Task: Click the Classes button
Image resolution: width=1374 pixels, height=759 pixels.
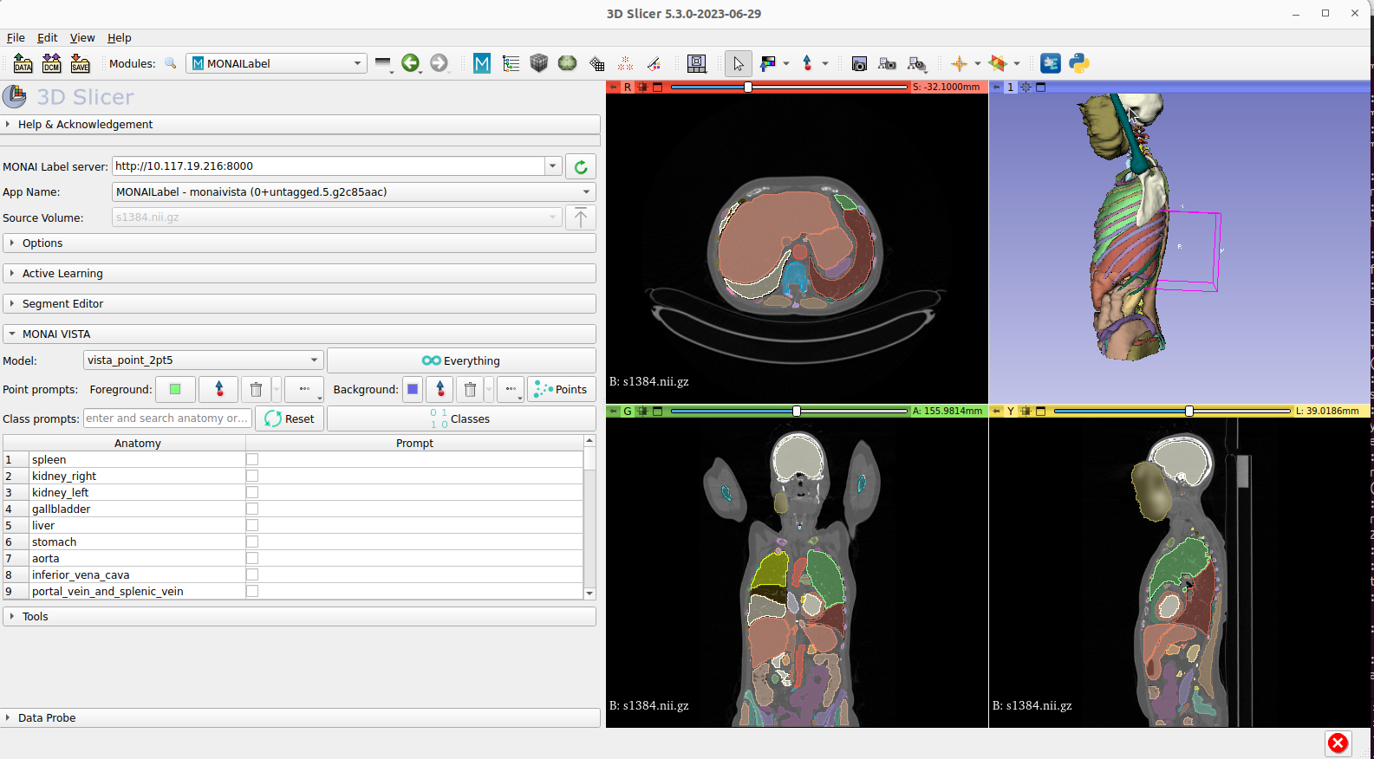Action: tap(461, 418)
